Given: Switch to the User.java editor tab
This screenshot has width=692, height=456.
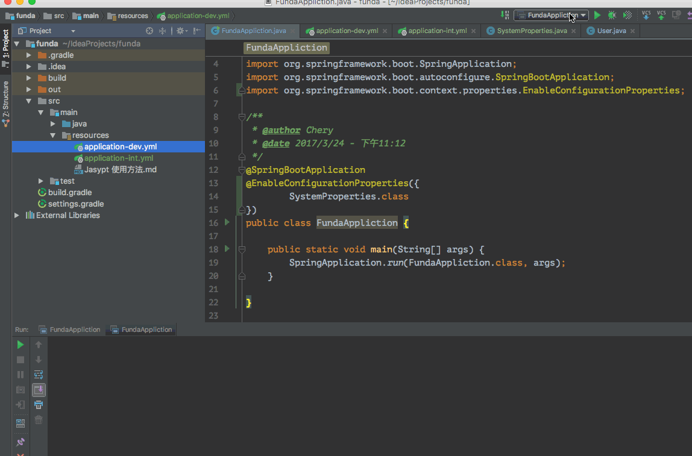Looking at the screenshot, I should click(611, 31).
